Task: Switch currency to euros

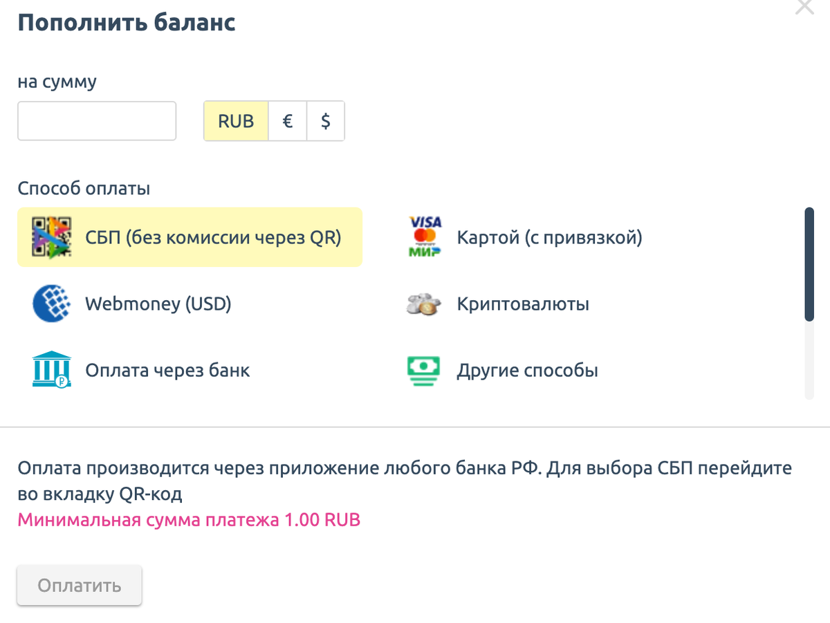Action: point(287,120)
